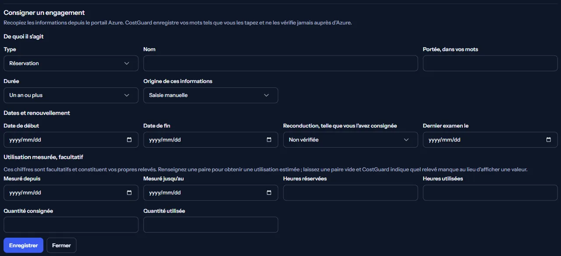The width and height of the screenshot is (561, 256).
Task: Focus the Portée, dans vos mots field
Action: [490, 63]
